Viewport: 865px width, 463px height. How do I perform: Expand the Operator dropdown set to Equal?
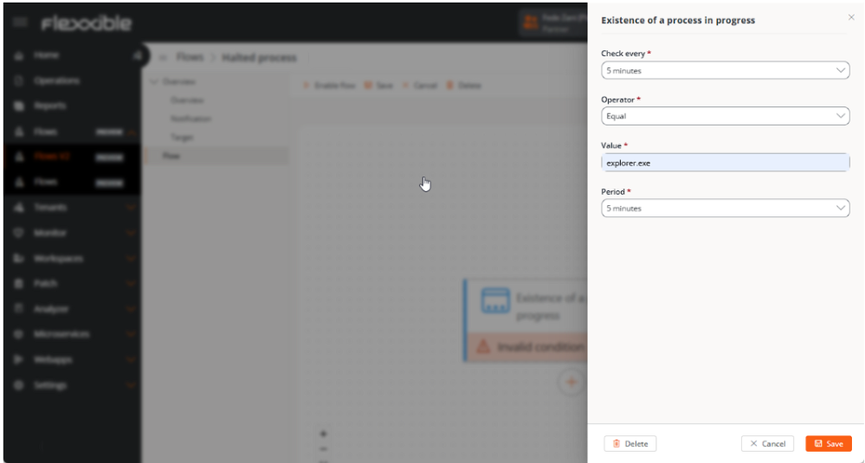[x=725, y=116]
